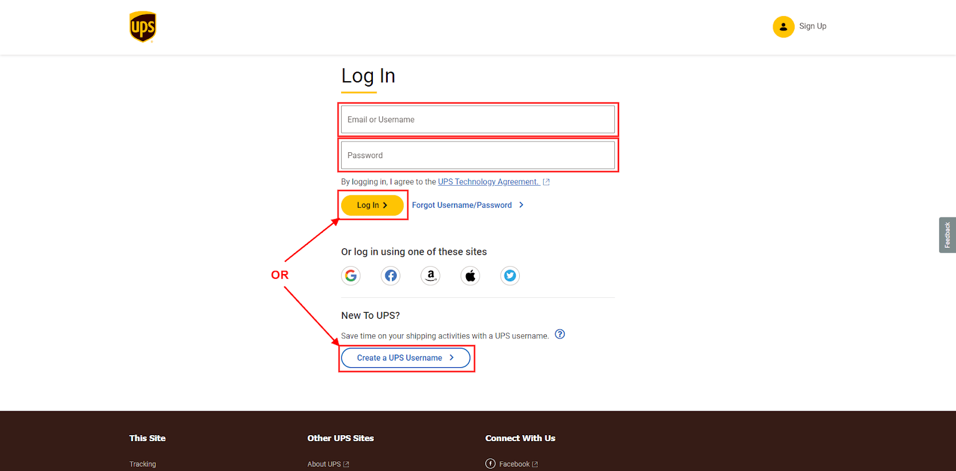This screenshot has width=956, height=471.
Task: Open the Facebook footer link
Action: [514, 464]
